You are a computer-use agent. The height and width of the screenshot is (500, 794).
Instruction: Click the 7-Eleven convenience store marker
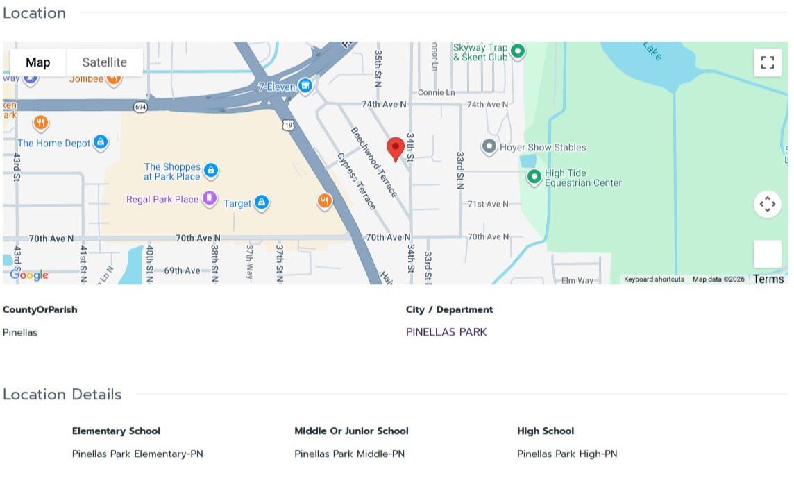(x=305, y=86)
